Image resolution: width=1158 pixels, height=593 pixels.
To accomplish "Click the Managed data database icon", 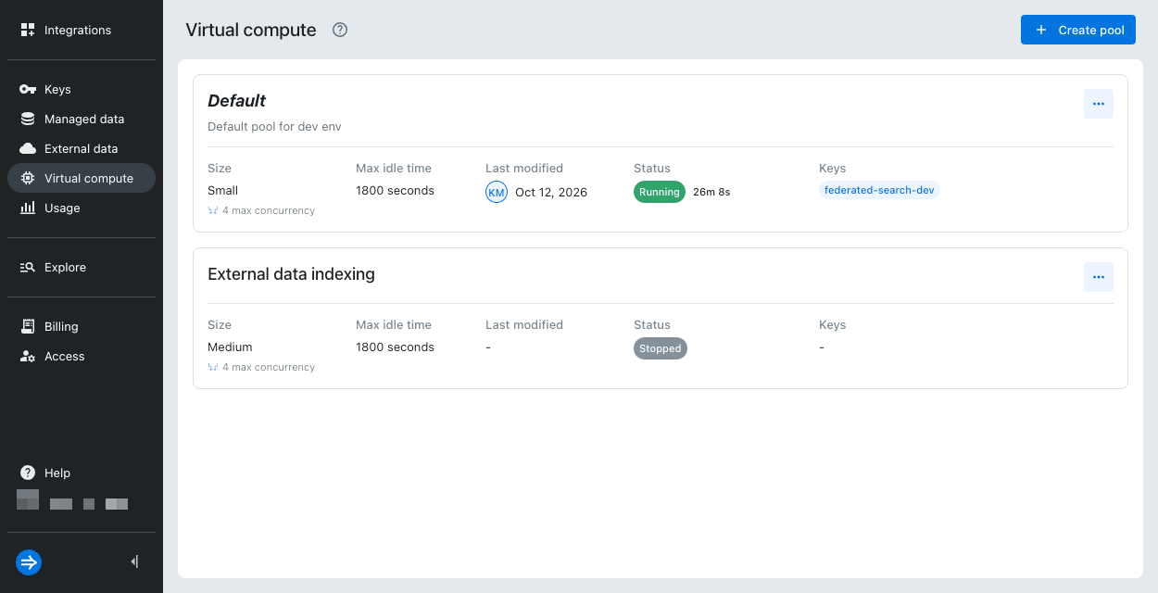I will point(28,119).
